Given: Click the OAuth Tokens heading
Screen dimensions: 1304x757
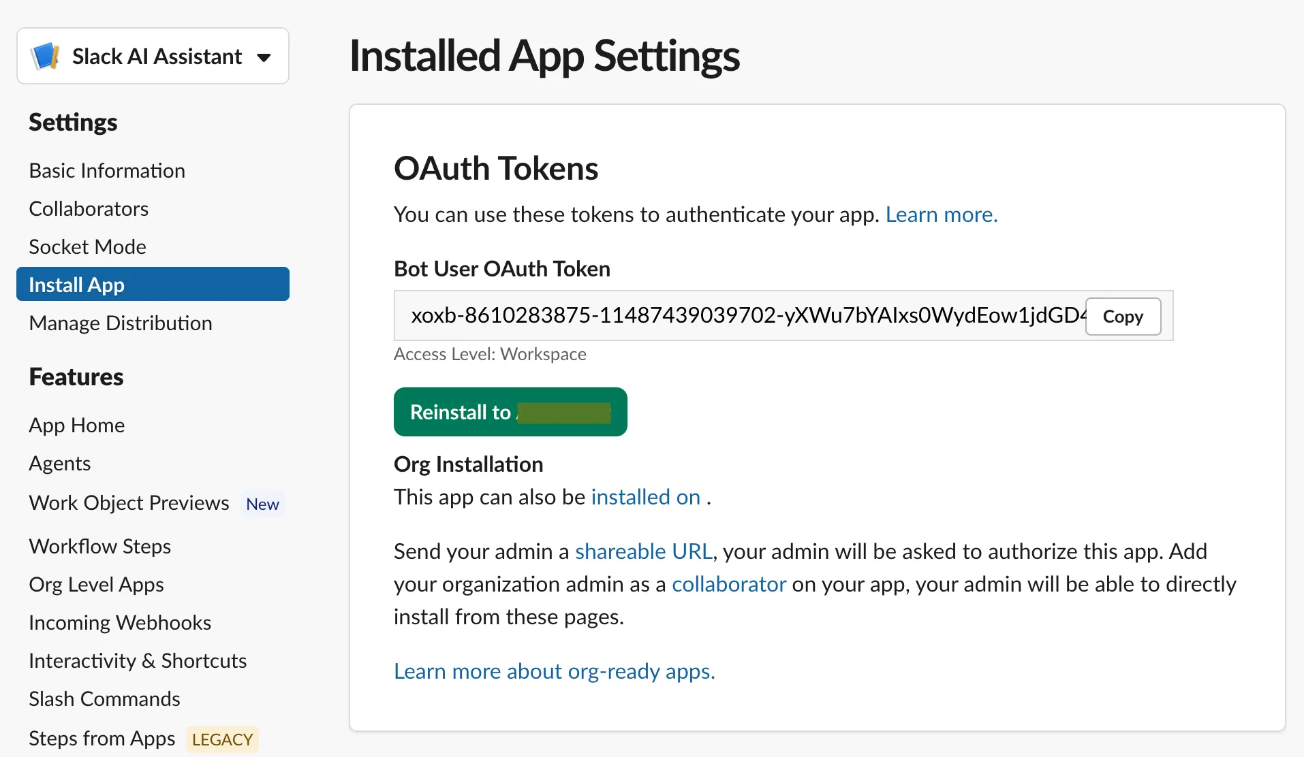Looking at the screenshot, I should tap(496, 168).
